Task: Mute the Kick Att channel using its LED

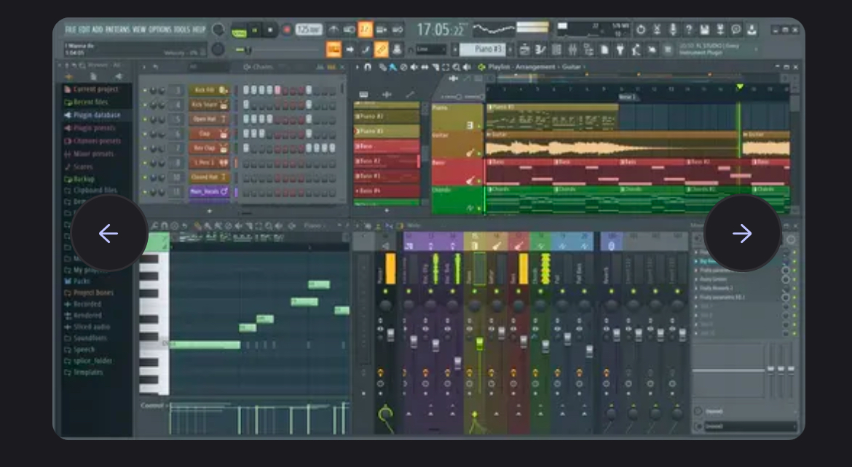Action: 144,90
